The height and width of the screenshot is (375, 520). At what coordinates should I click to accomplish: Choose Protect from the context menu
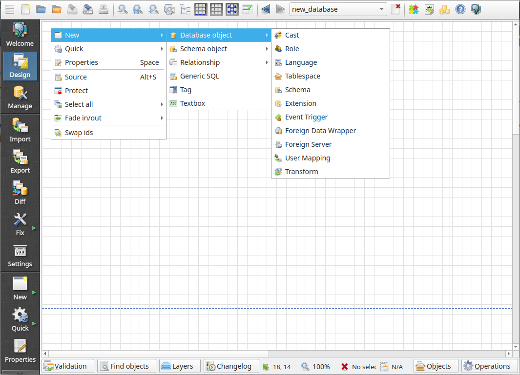pyautogui.click(x=108, y=91)
